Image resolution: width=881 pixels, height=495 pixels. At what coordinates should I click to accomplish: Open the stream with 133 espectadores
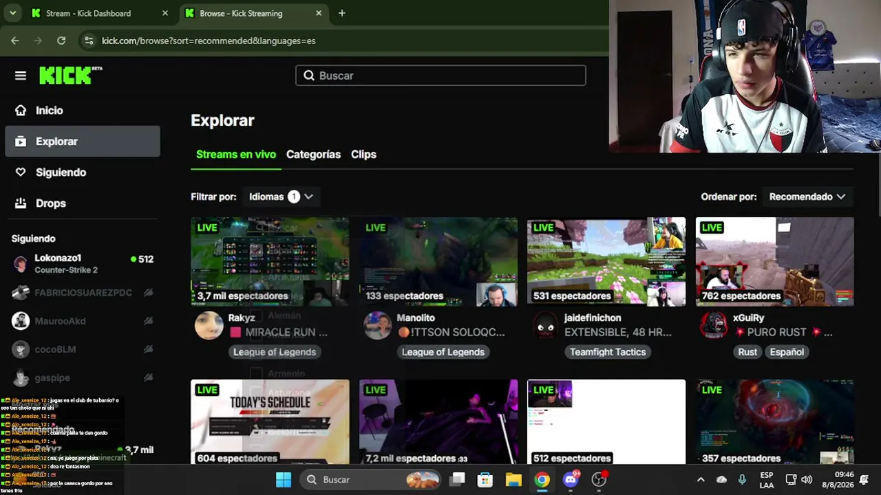[x=438, y=262]
